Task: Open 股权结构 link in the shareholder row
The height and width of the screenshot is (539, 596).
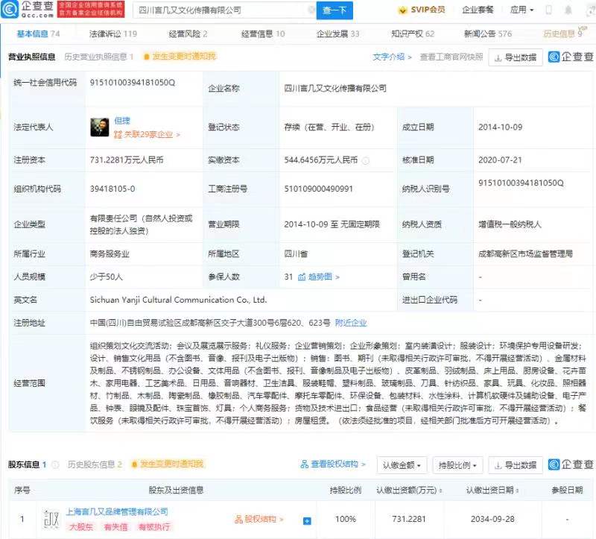Action: 259,519
